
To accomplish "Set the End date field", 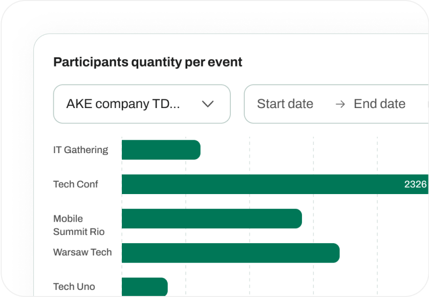I will tap(379, 104).
